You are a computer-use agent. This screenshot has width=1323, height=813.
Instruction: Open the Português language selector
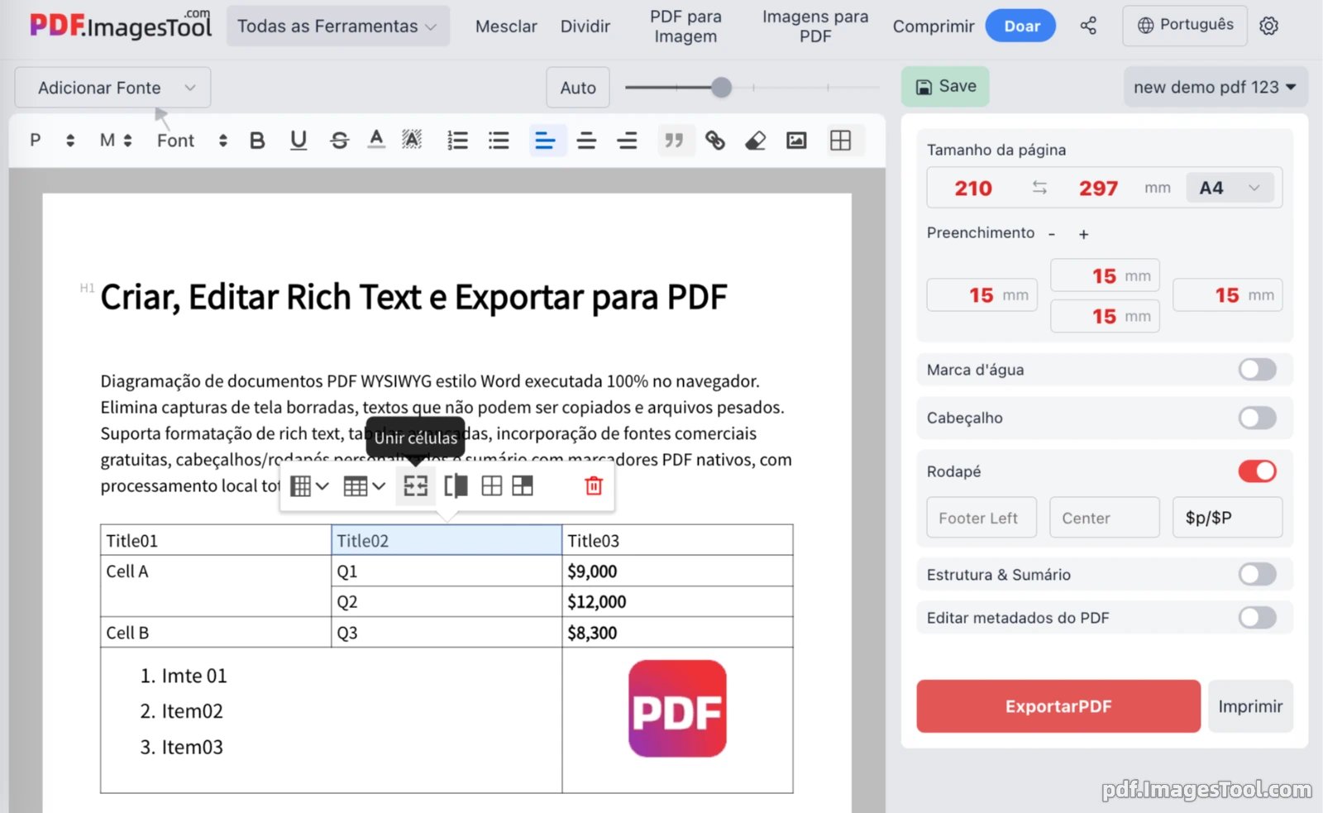pos(1185,25)
